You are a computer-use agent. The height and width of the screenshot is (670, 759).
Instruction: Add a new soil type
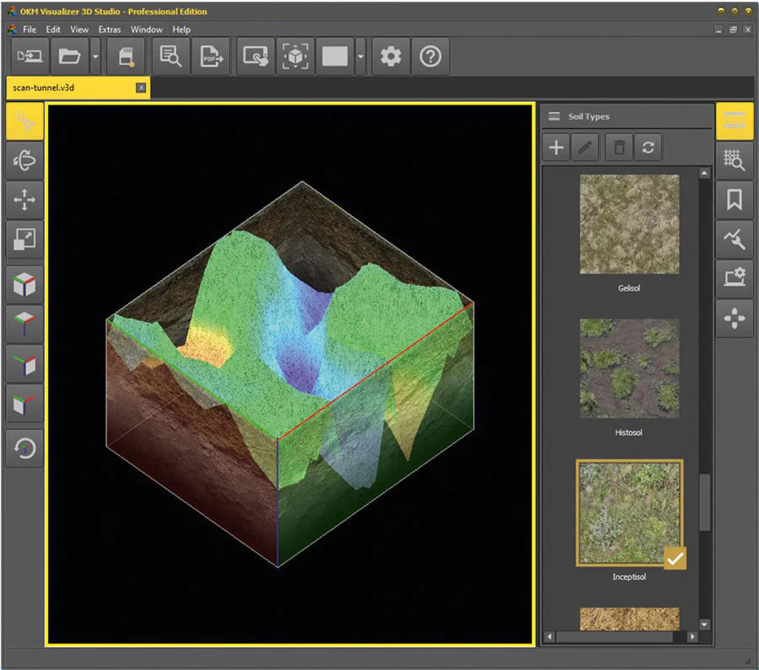pyautogui.click(x=557, y=147)
